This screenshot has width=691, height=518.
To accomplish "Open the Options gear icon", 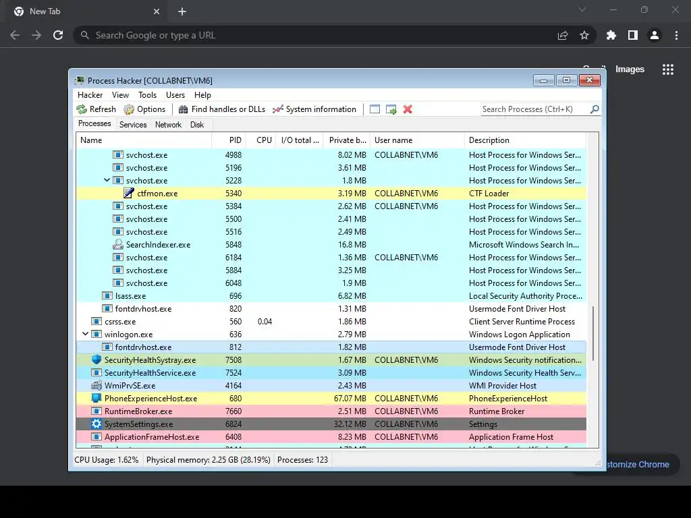I will tap(129, 109).
